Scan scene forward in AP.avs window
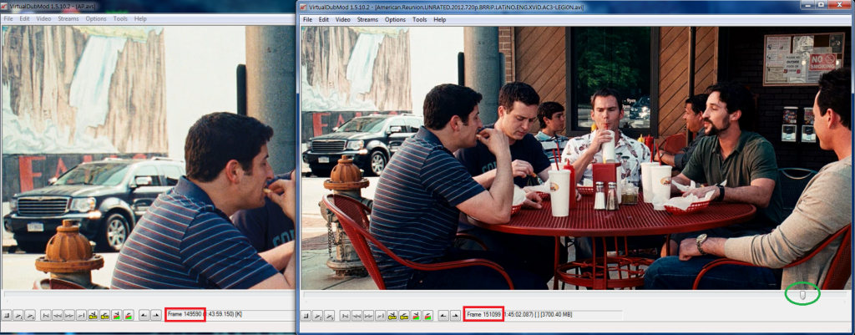The width and height of the screenshot is (855, 335). (128, 315)
